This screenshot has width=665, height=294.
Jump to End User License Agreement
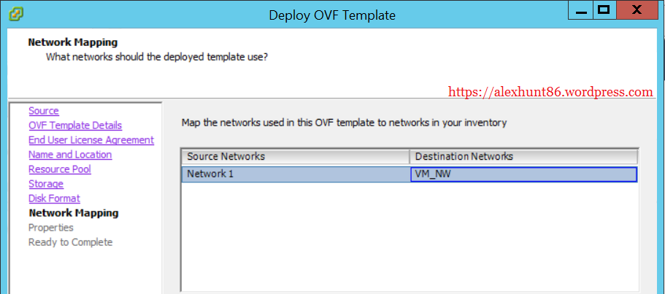tap(91, 140)
